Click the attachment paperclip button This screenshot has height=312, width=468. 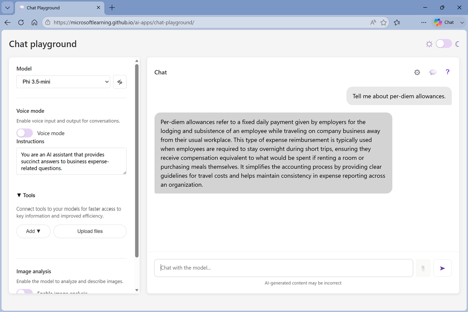pyautogui.click(x=423, y=268)
